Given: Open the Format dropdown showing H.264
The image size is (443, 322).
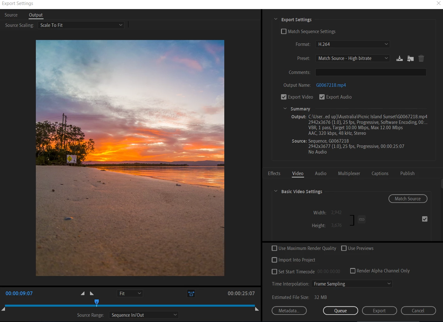Looking at the screenshot, I should pos(352,44).
